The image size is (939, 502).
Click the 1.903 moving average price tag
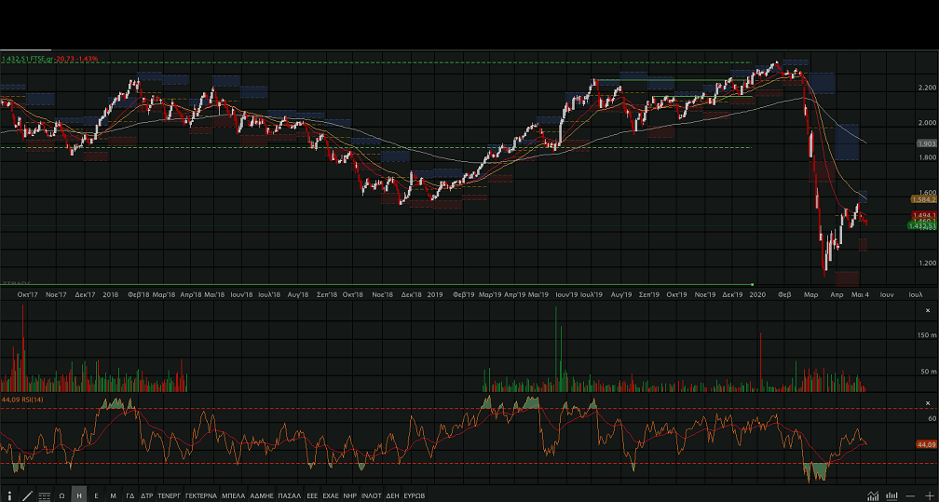(926, 143)
